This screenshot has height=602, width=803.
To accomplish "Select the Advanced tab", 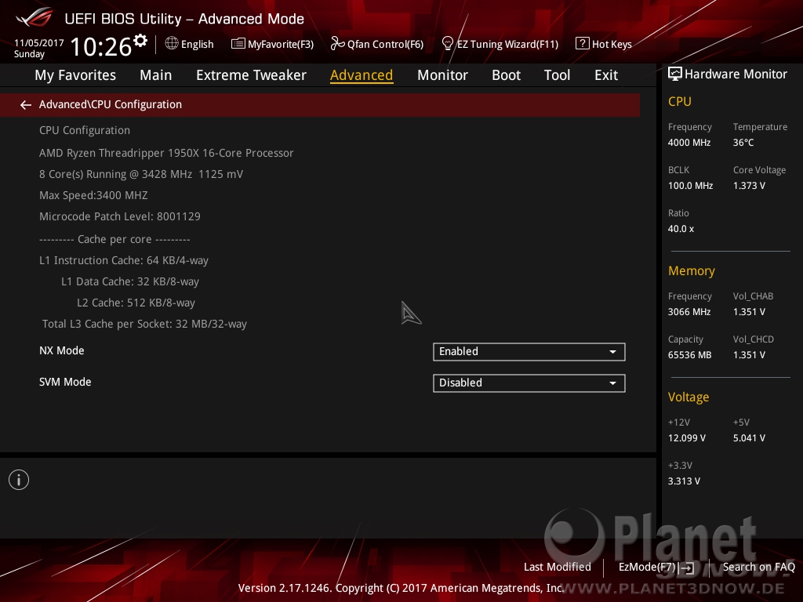I will (362, 75).
